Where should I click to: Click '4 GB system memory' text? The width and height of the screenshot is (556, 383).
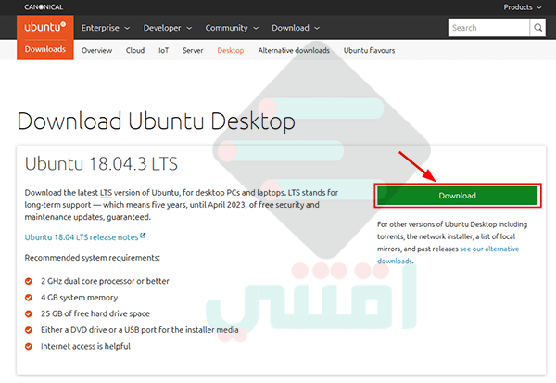79,298
